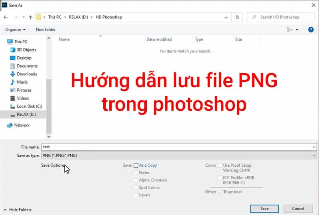Enable the As a Copy checkbox
Viewport: 319px width, 215px height.
click(x=136, y=165)
